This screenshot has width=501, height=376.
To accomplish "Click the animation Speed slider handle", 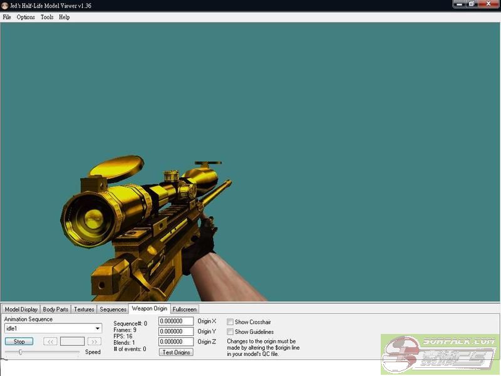I will click(x=21, y=352).
